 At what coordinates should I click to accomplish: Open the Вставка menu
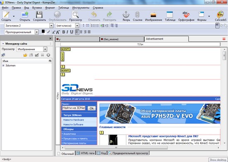(x=37, y=8)
